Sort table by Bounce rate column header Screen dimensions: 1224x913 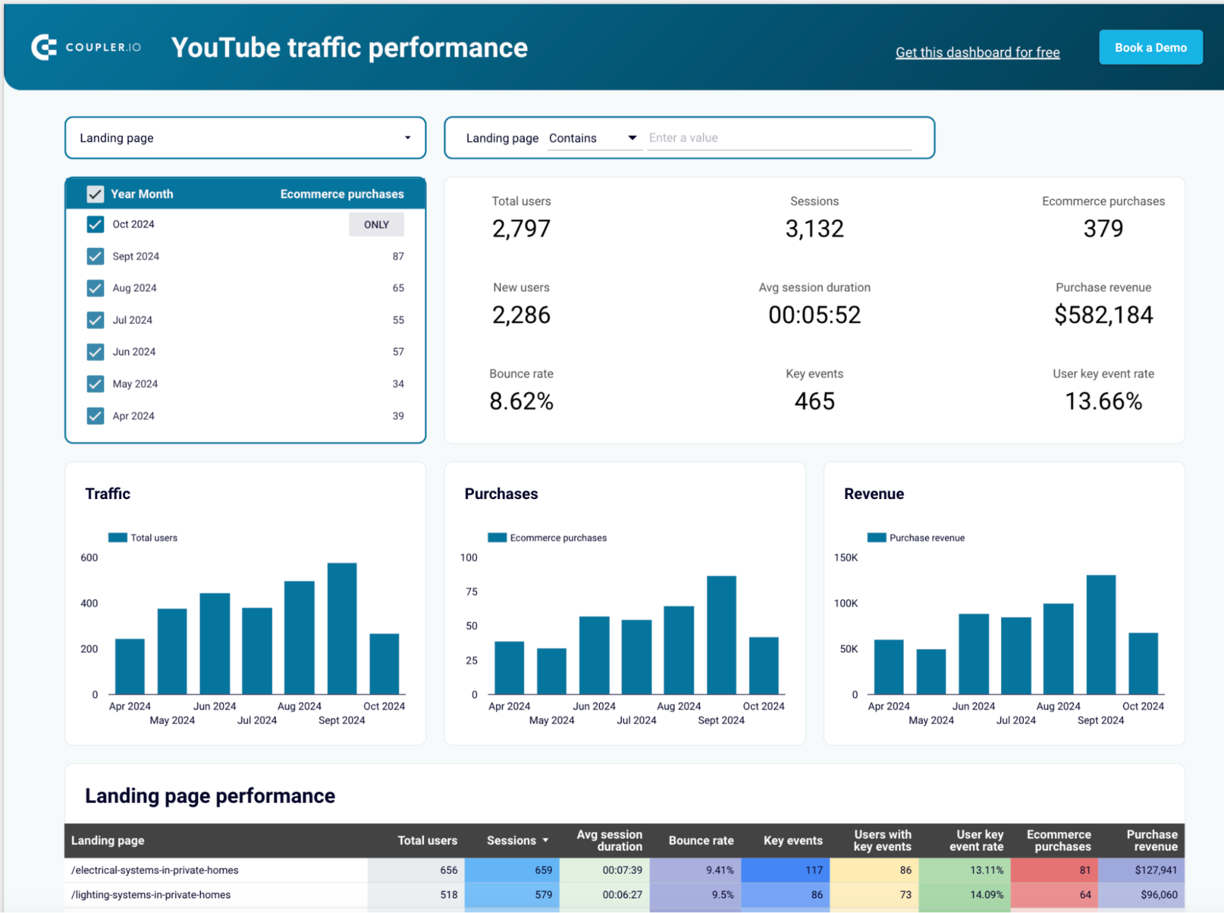tap(701, 840)
